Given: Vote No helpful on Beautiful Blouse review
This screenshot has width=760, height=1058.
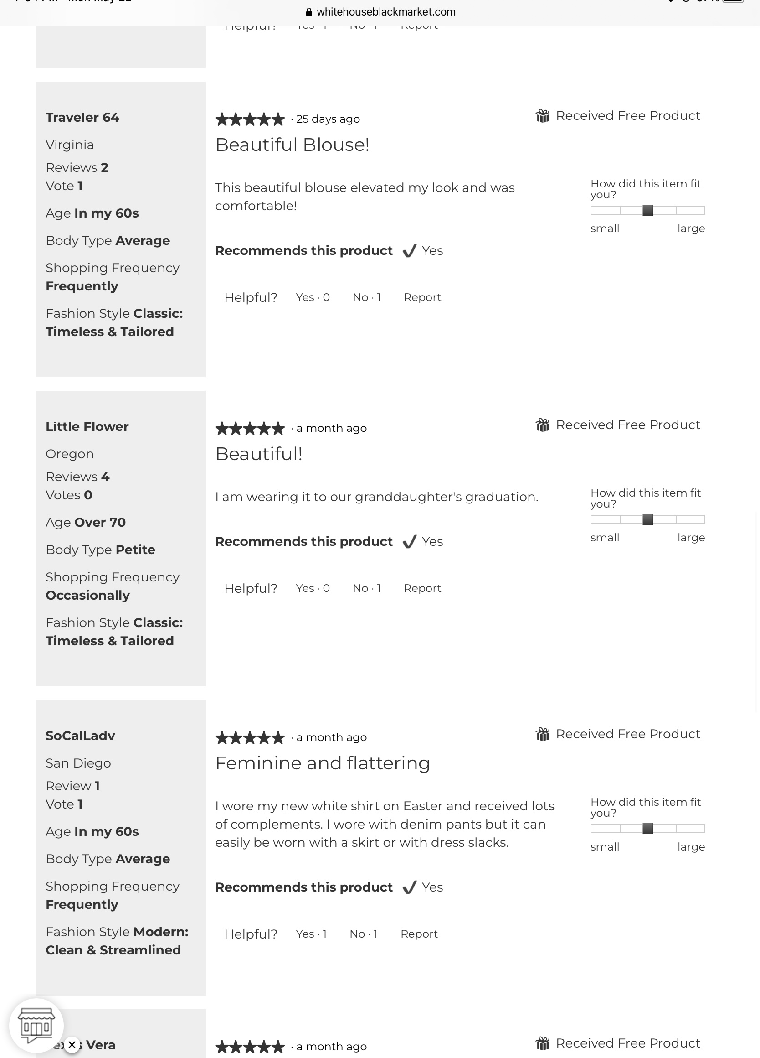Looking at the screenshot, I should coord(367,298).
